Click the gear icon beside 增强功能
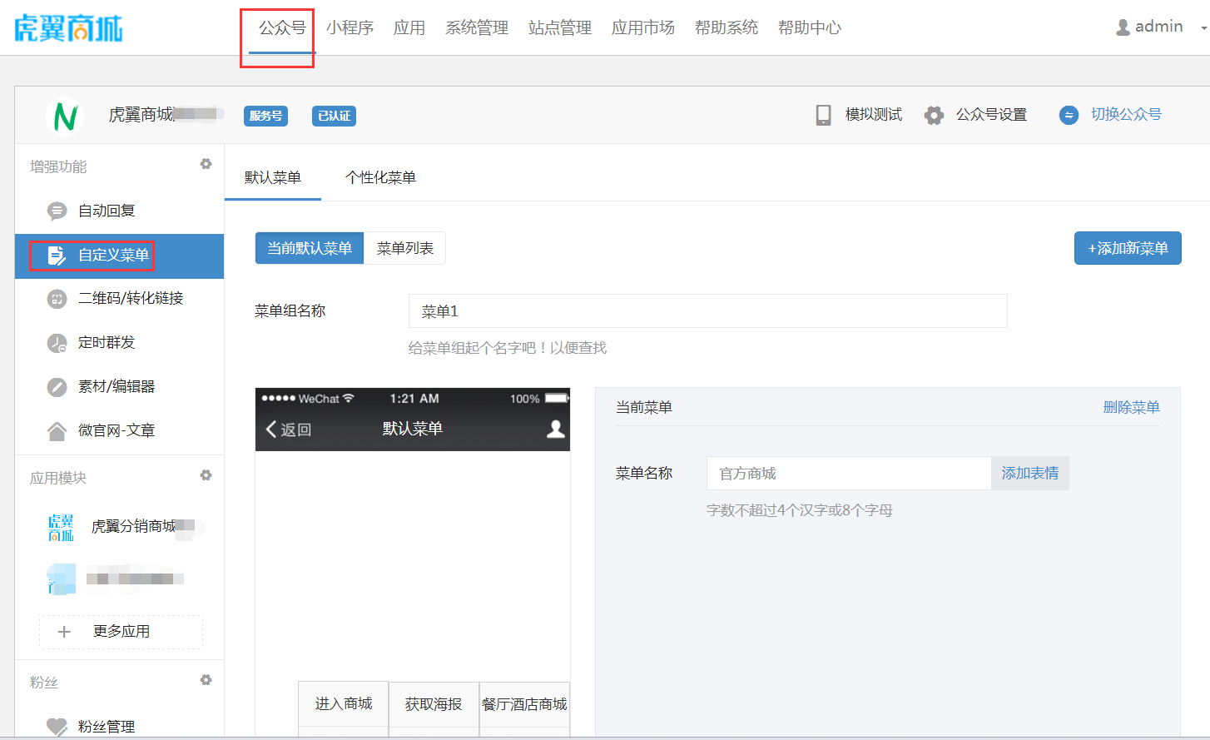The image size is (1210, 740). tap(206, 164)
